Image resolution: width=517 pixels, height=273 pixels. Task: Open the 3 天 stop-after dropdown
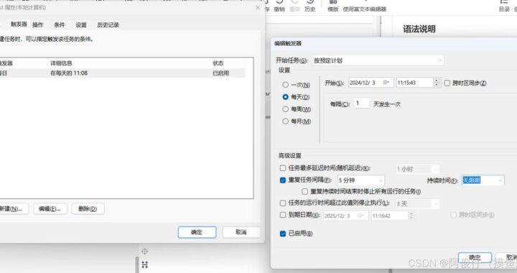[417, 204]
